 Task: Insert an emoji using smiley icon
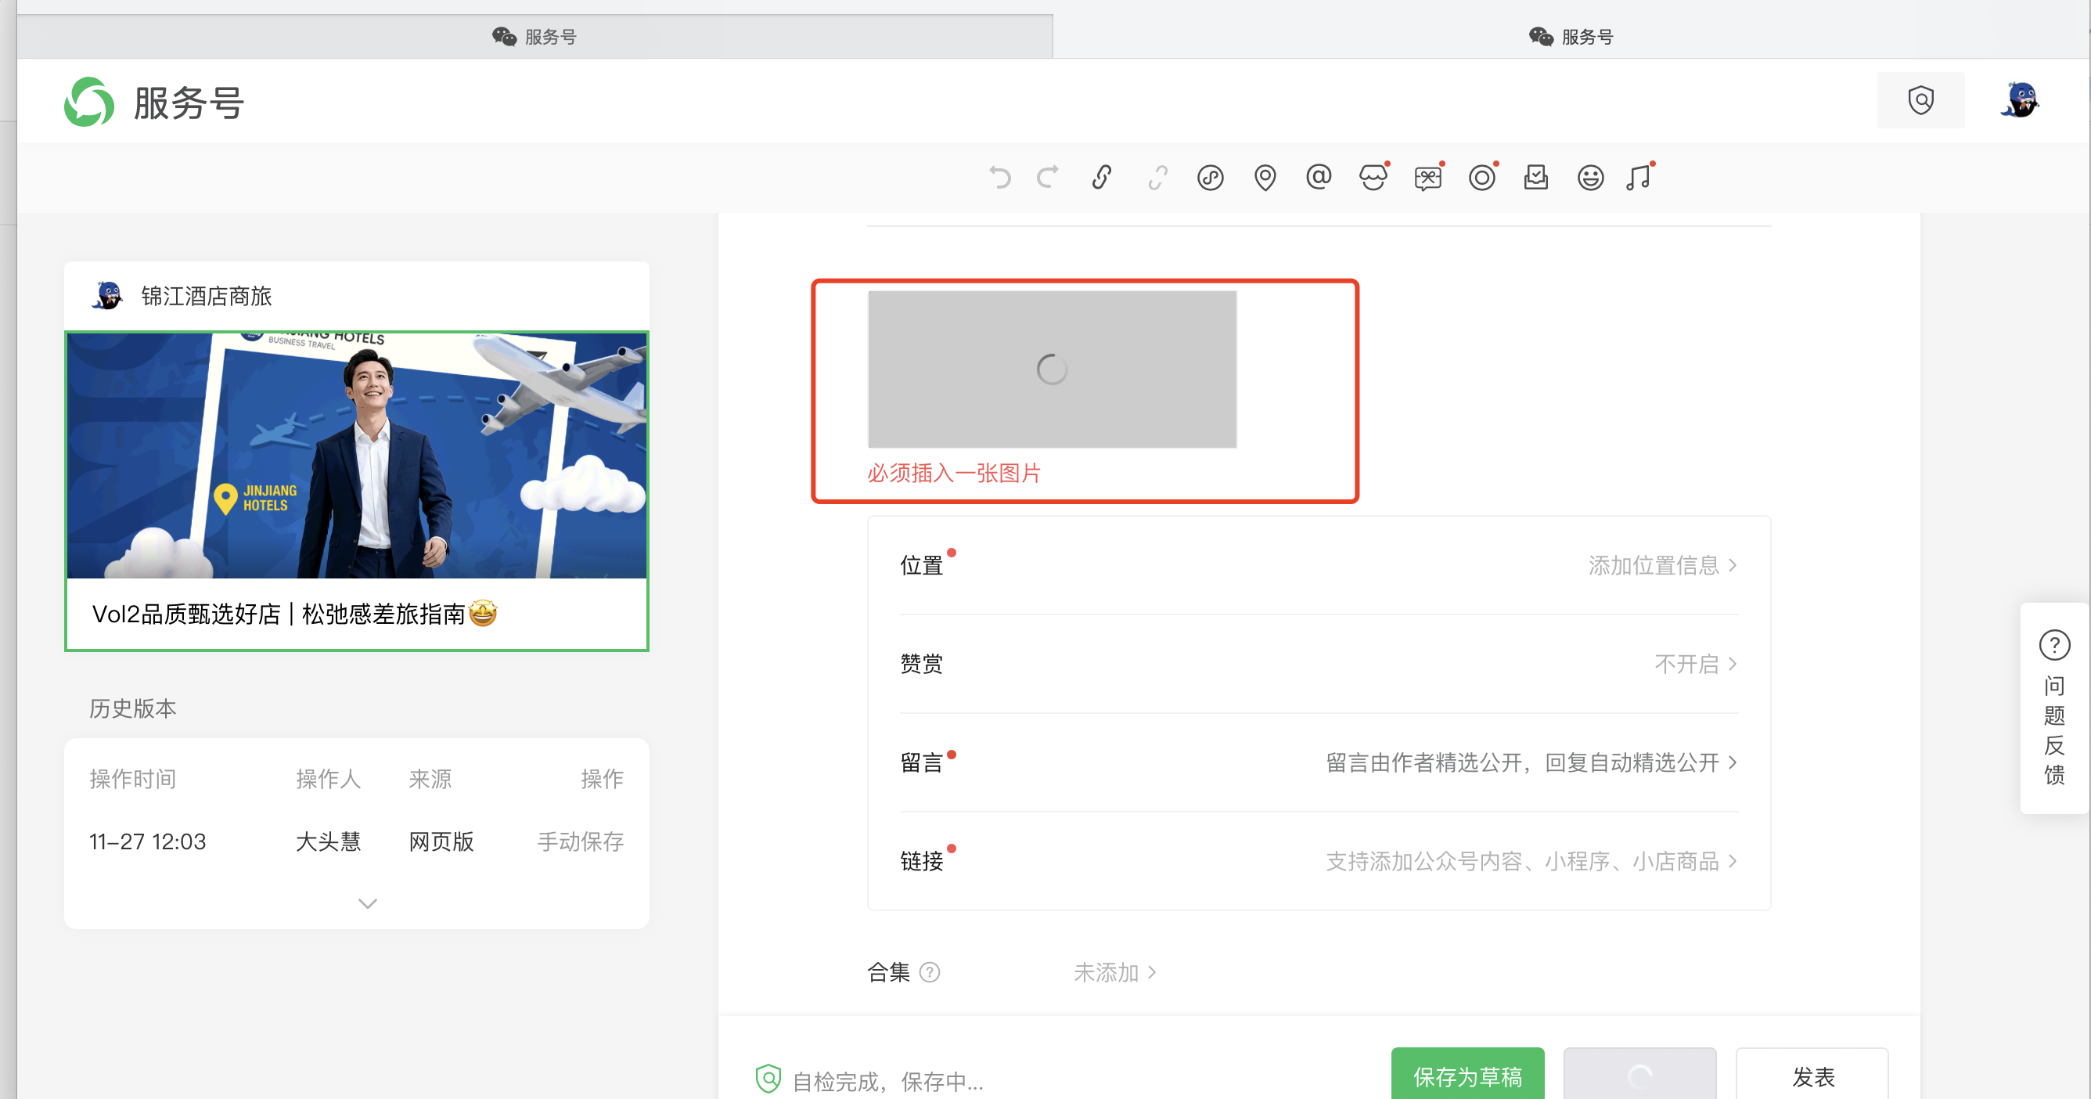[1590, 177]
